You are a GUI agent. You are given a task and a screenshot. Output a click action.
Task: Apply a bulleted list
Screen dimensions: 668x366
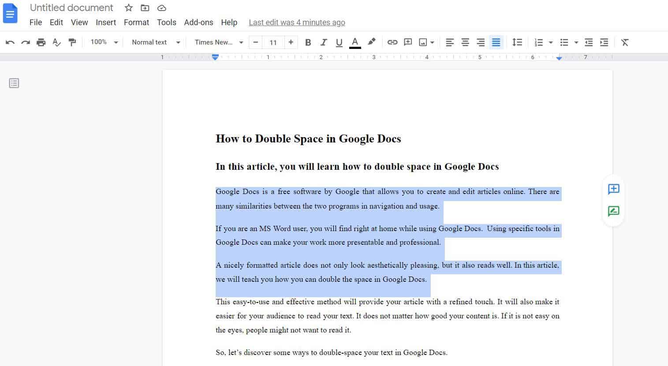564,42
